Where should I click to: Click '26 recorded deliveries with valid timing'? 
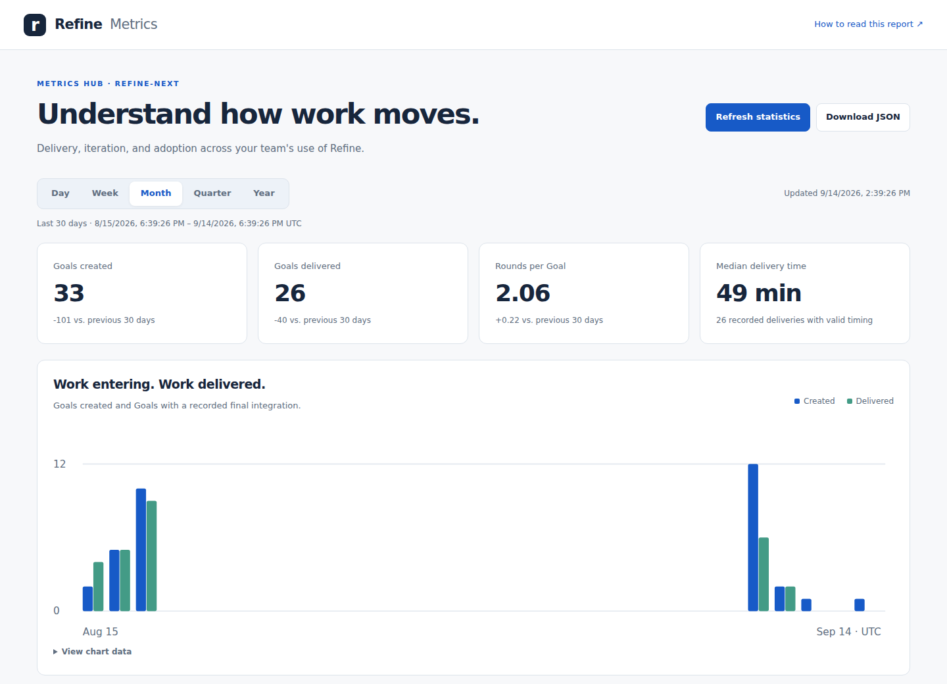point(794,320)
